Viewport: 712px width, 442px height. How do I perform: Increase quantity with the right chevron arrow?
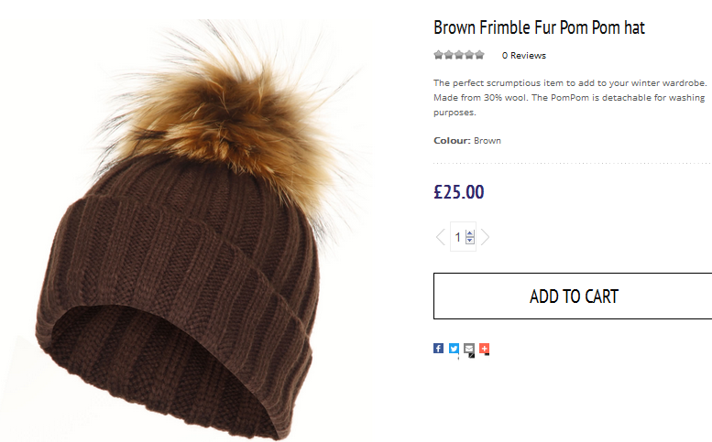pyautogui.click(x=485, y=237)
